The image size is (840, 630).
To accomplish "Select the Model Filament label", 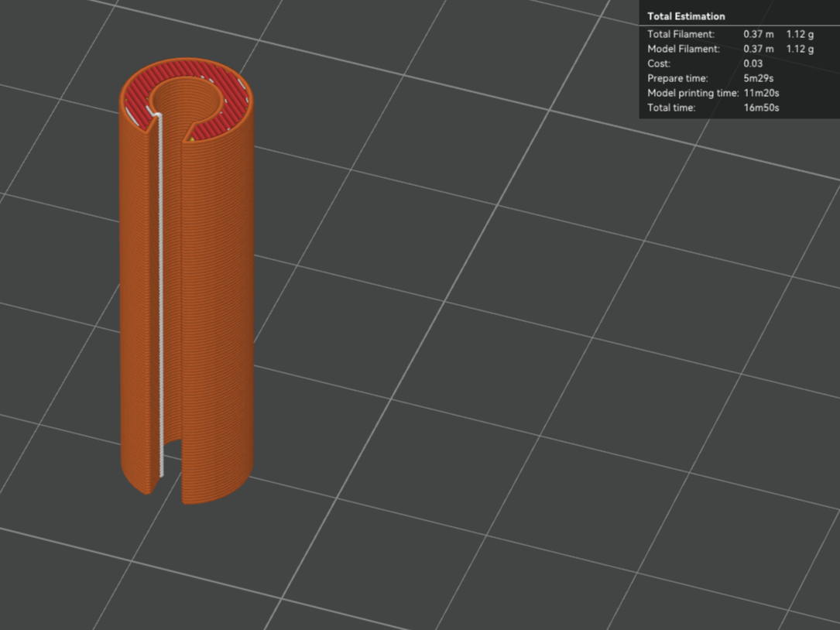I will click(x=684, y=49).
